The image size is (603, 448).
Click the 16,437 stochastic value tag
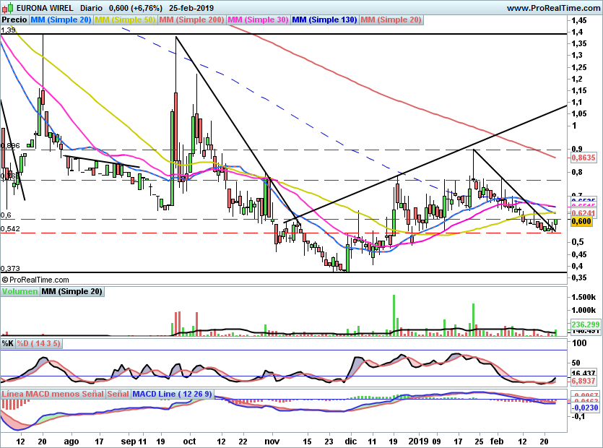(x=583, y=373)
